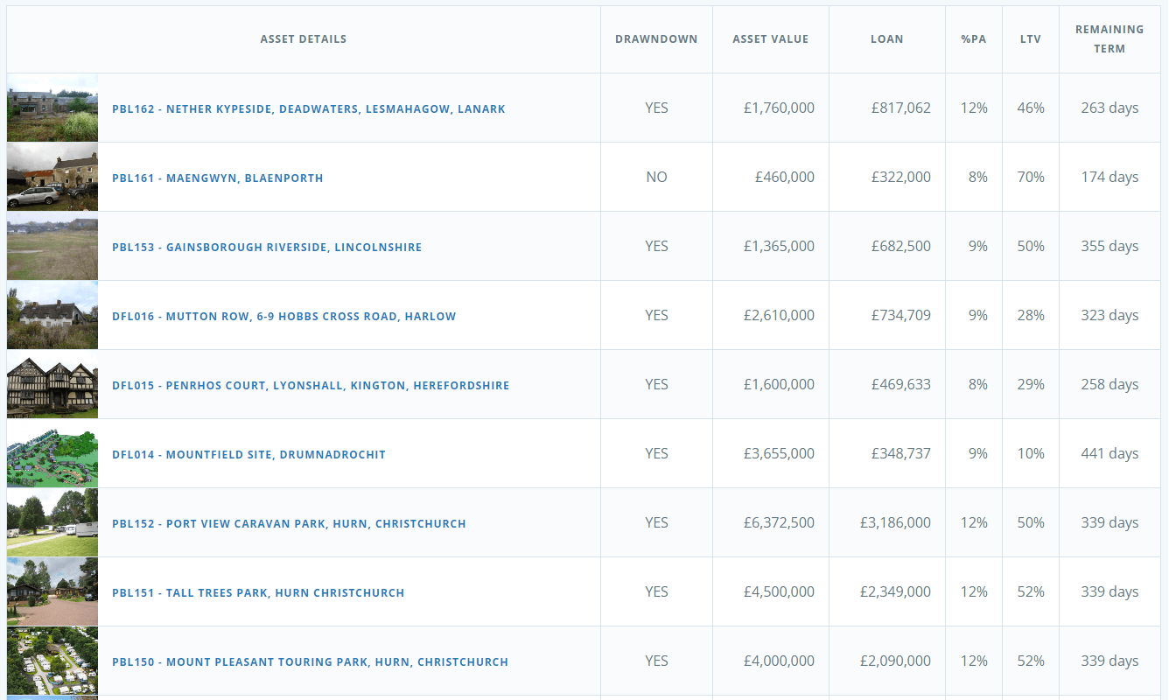Click the Remaining Term column header
The image size is (1169, 700).
click(x=1109, y=39)
